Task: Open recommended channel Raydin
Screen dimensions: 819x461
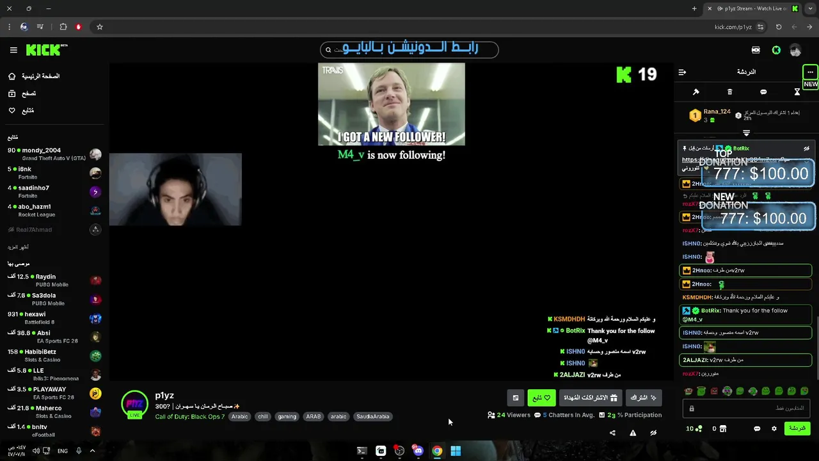Action: [x=54, y=280]
